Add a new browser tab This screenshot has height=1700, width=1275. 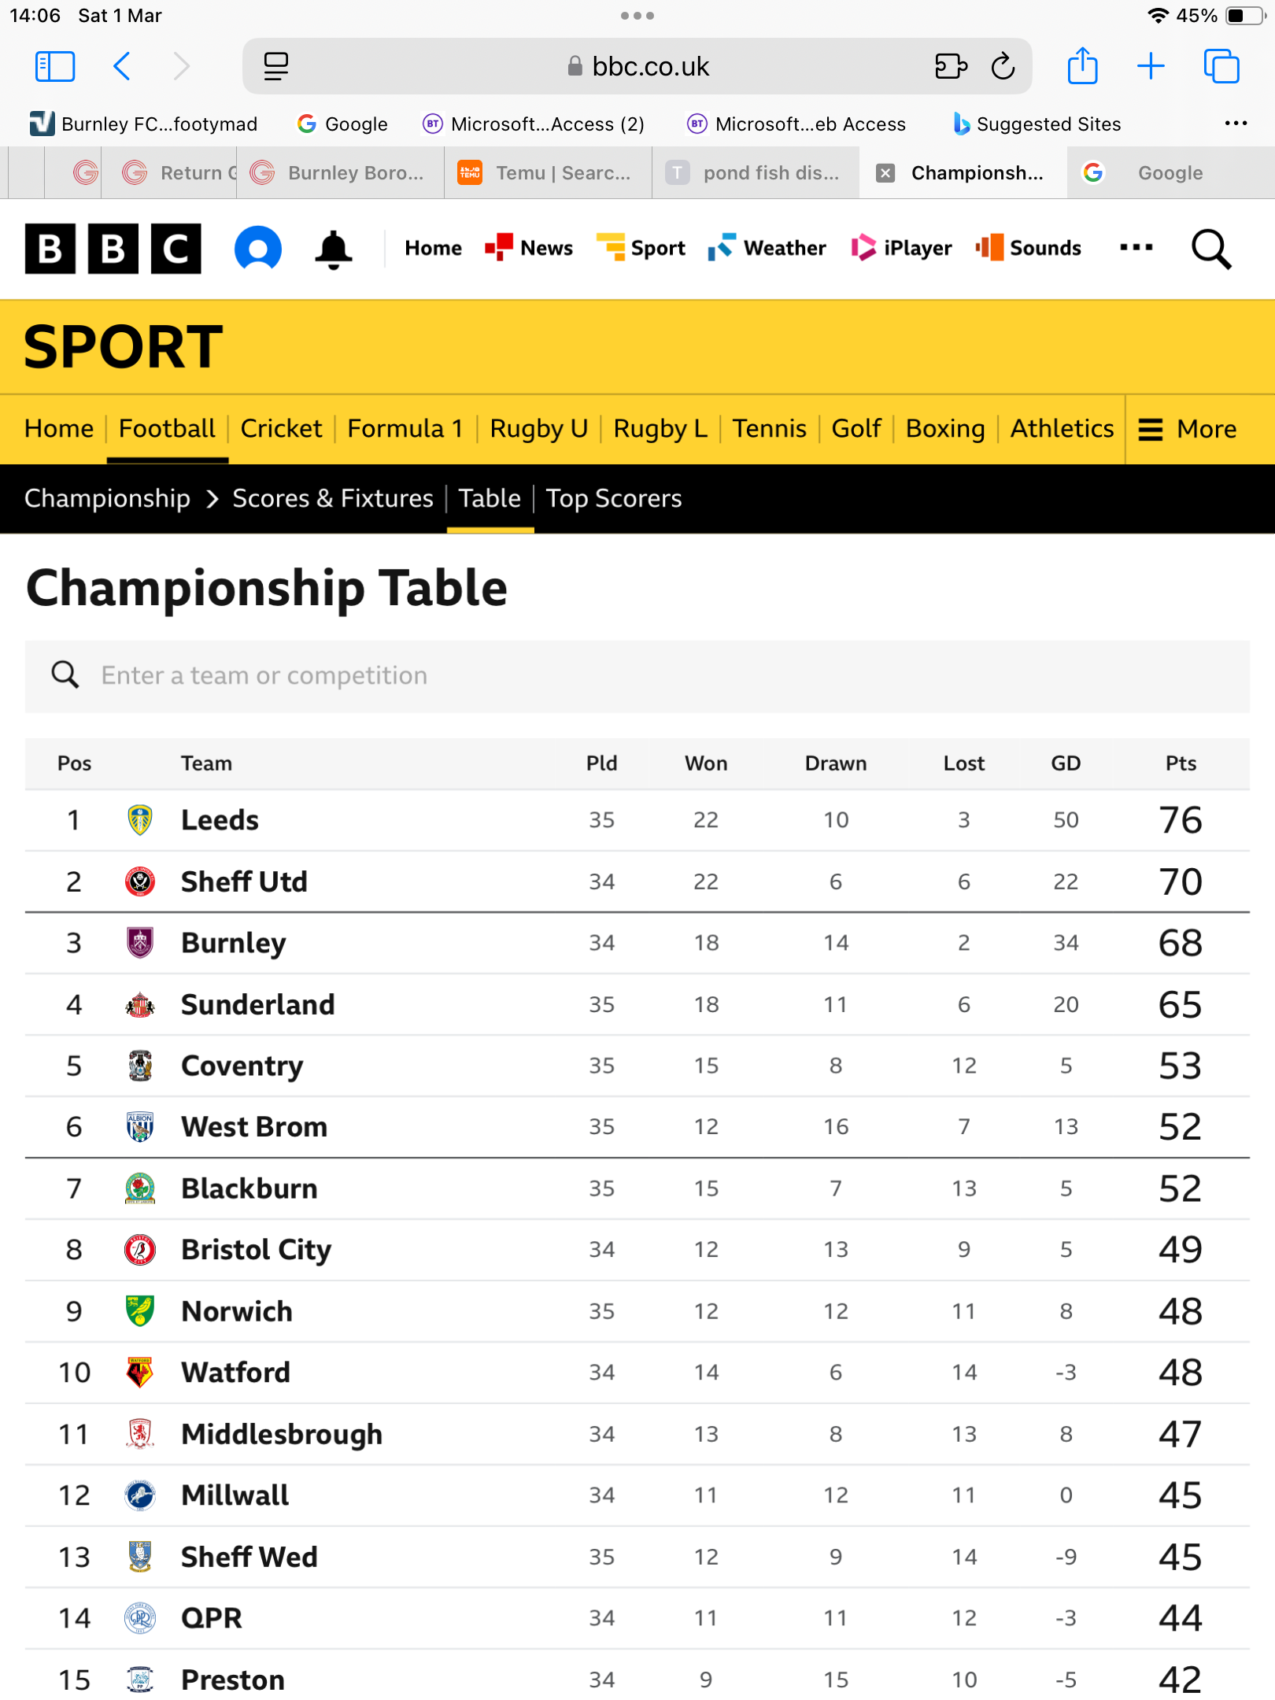tap(1151, 66)
